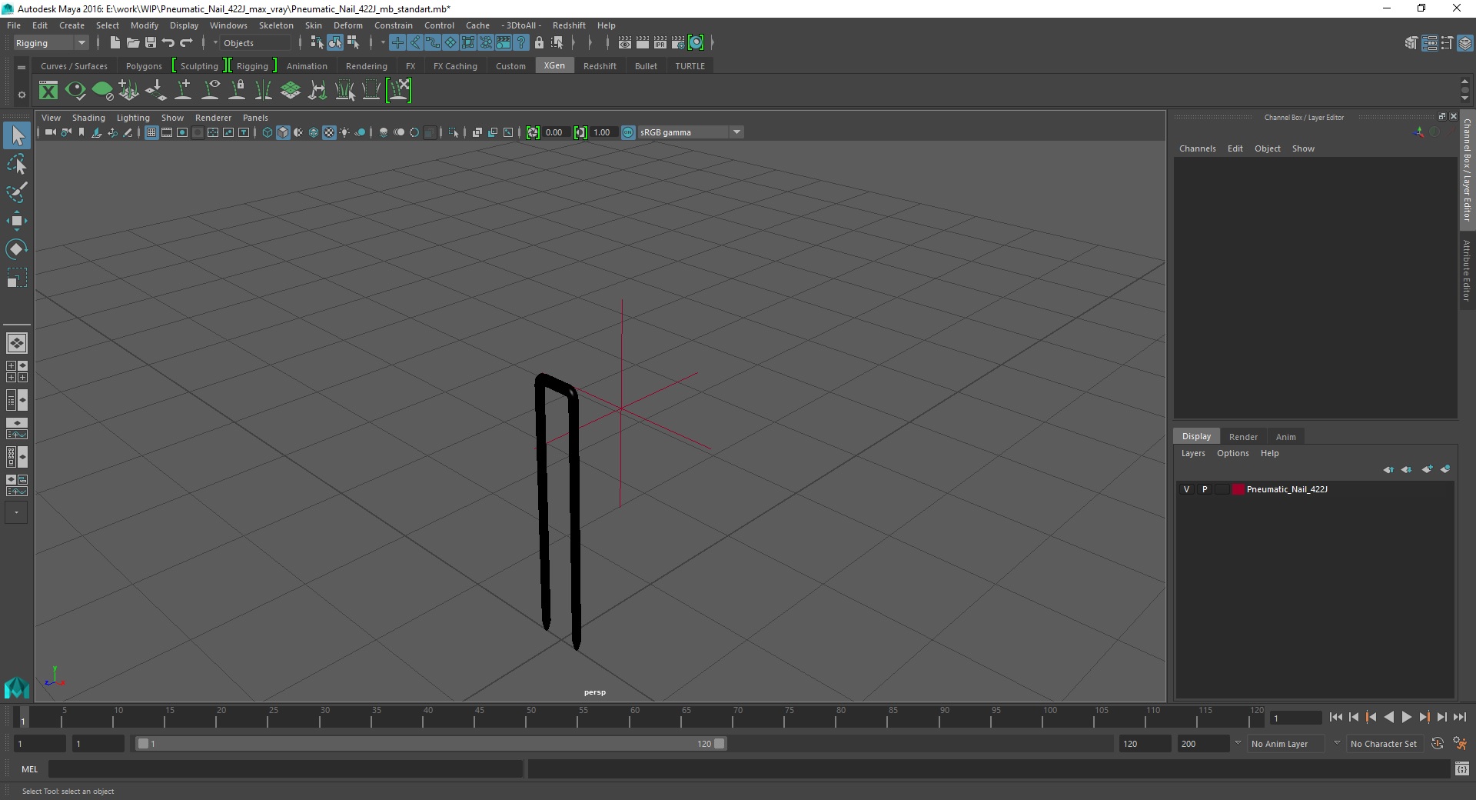Open the Skeleton menu
This screenshot has height=800, width=1476.
(x=276, y=25)
